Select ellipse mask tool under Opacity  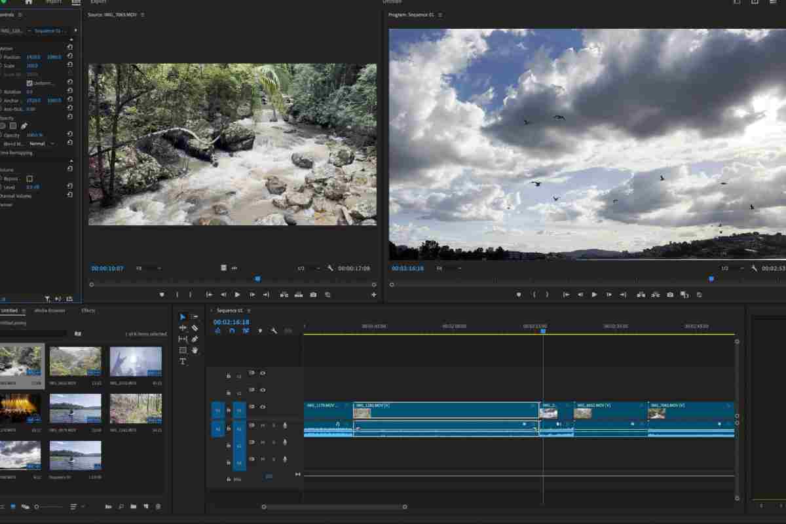(2, 126)
